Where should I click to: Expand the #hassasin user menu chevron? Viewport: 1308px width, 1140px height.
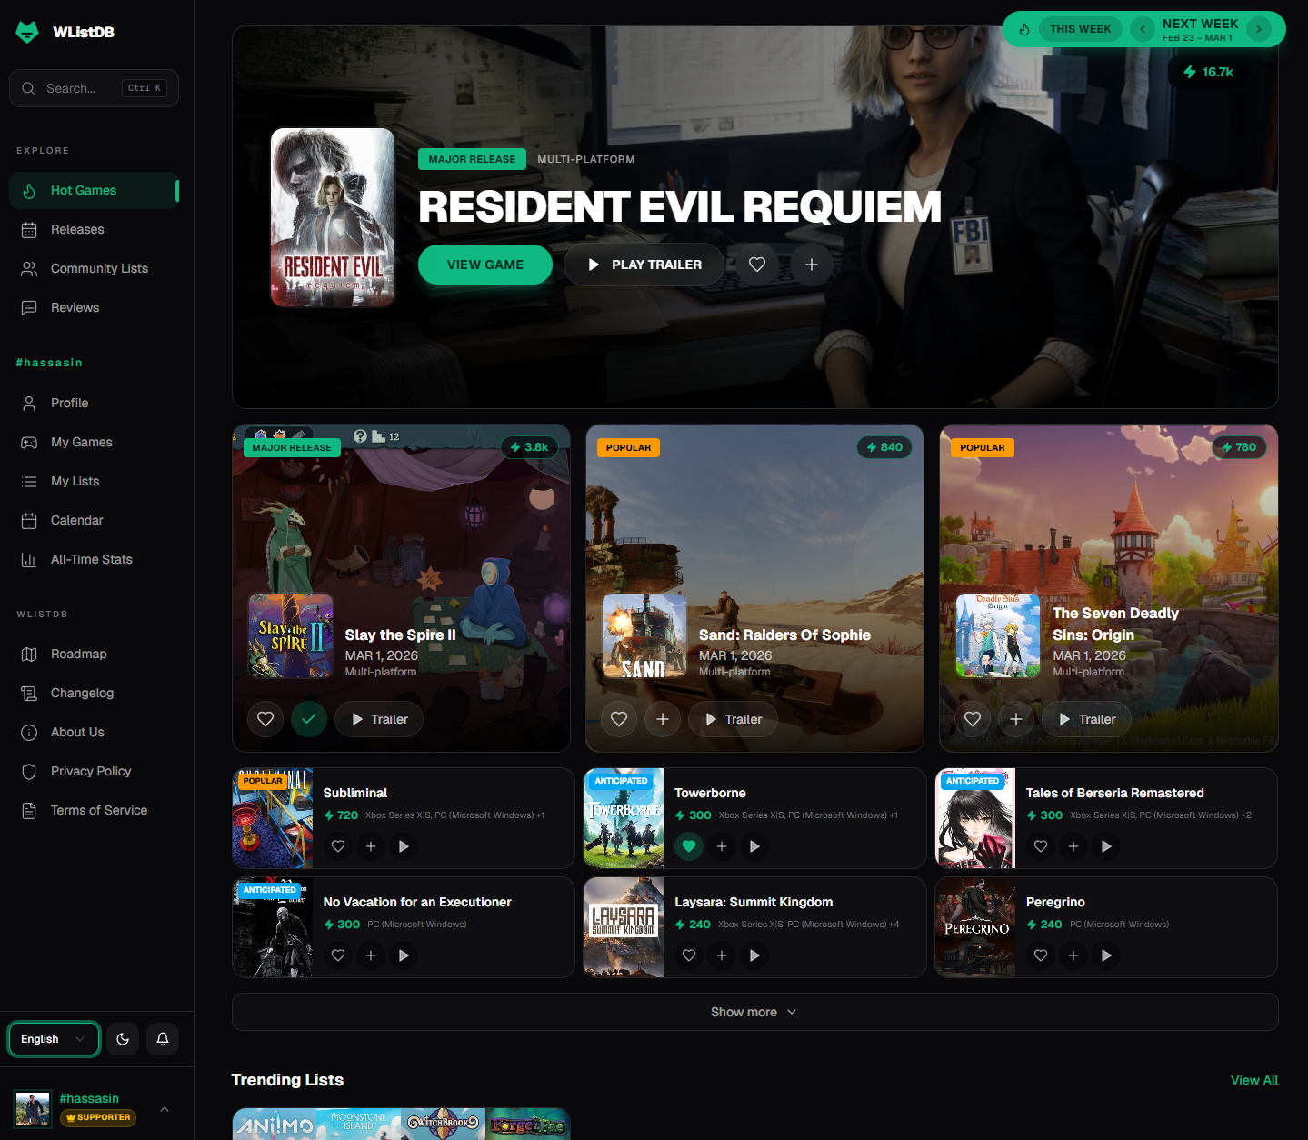165,1109
